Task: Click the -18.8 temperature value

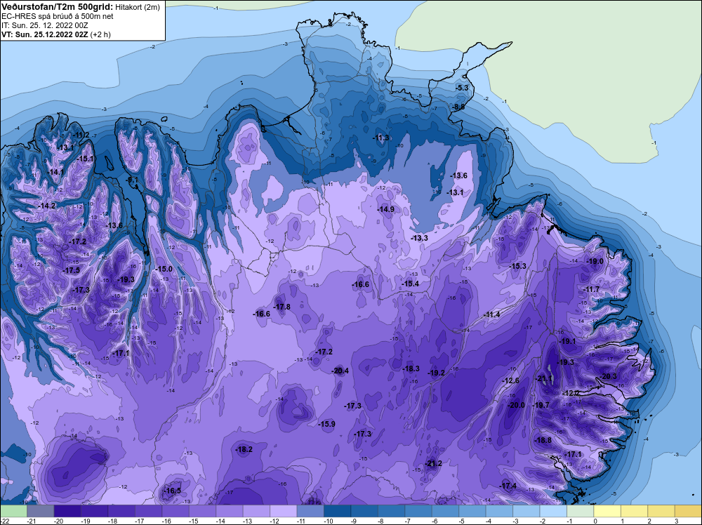Action: pyautogui.click(x=543, y=440)
